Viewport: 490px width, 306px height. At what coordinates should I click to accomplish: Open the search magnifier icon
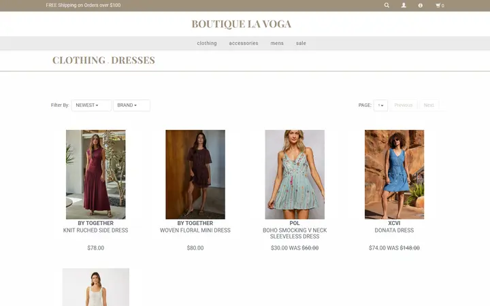(x=387, y=5)
